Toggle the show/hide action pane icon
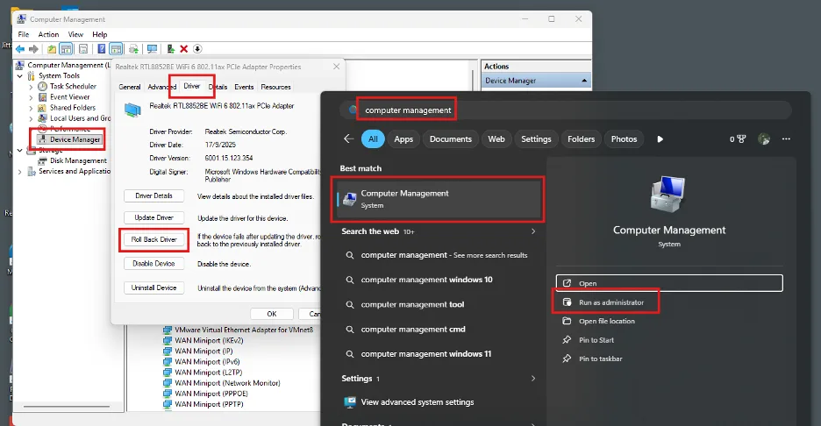The image size is (821, 426). pos(116,49)
